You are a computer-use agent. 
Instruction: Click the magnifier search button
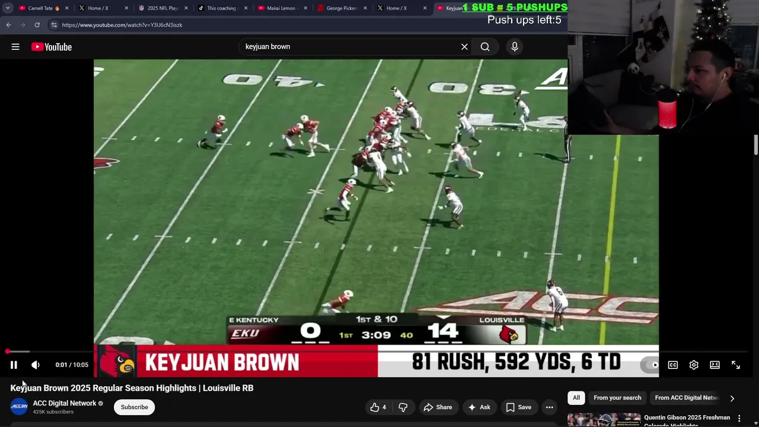click(485, 47)
